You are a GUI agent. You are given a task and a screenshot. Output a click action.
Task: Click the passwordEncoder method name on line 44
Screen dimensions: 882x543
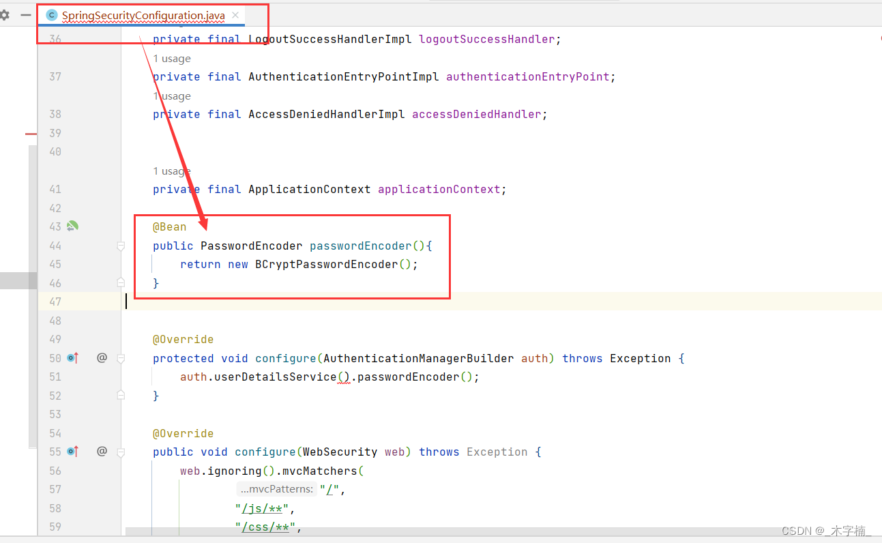point(360,246)
